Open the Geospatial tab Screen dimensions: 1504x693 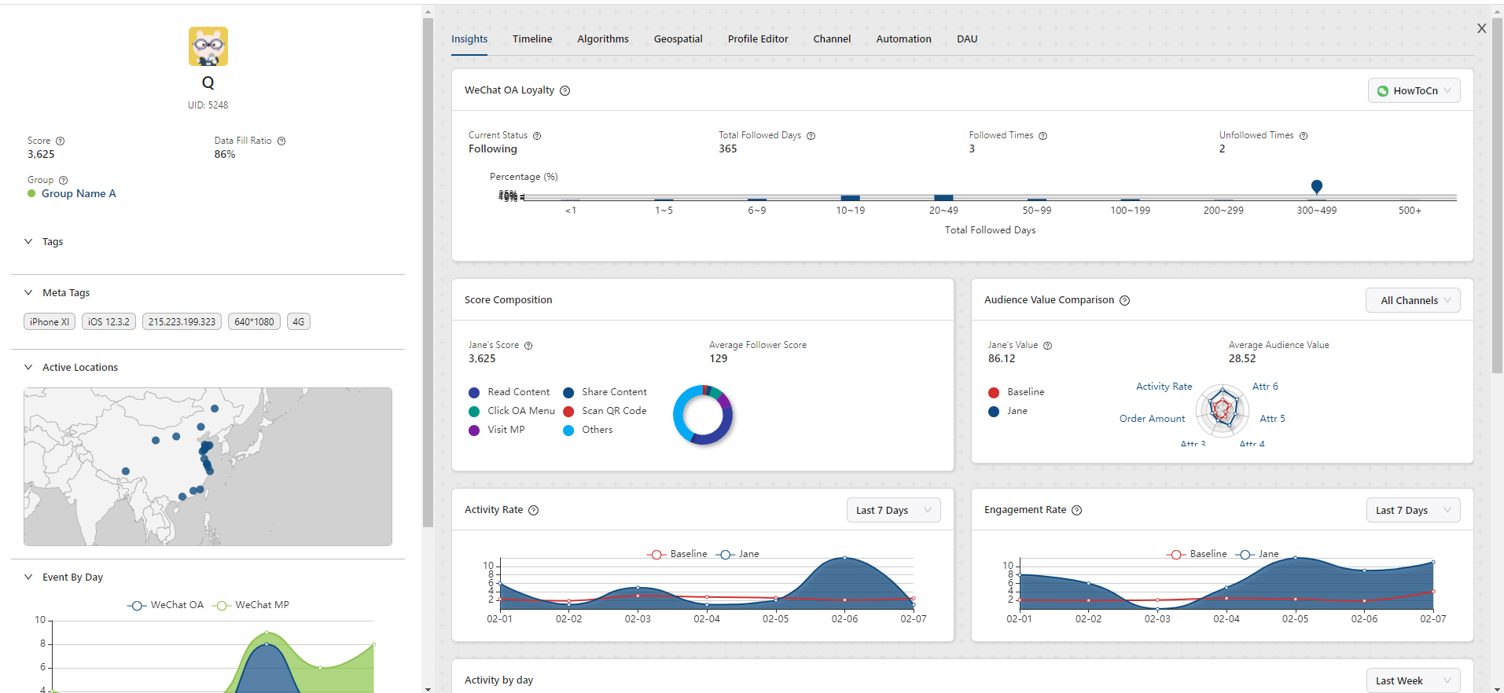[x=678, y=39]
